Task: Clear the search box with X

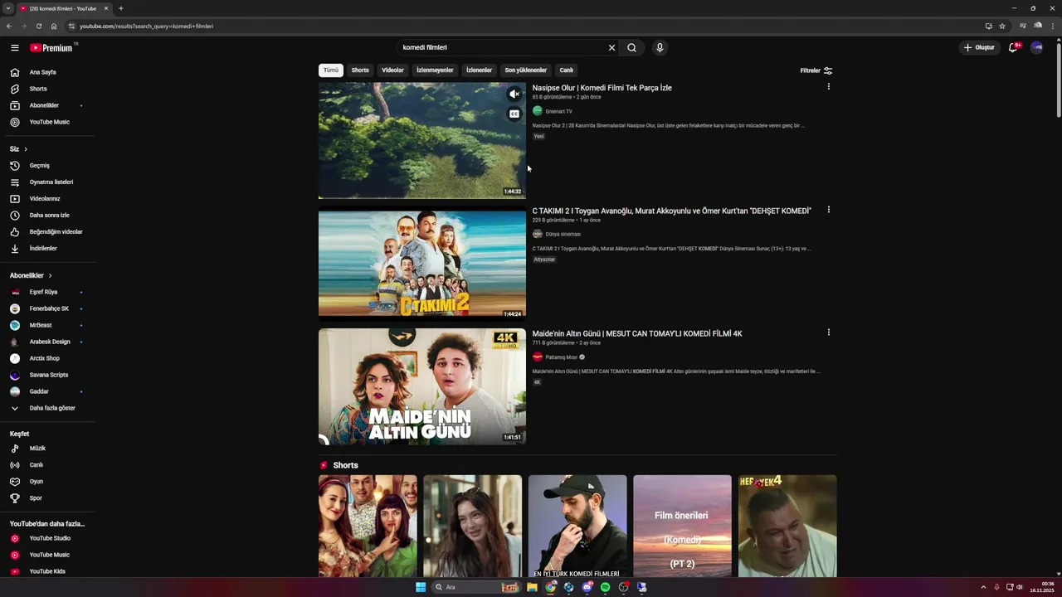Action: [x=612, y=48]
